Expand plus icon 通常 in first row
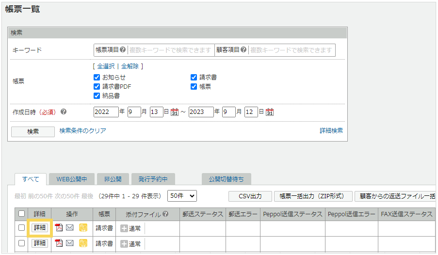Screen dimensions: 438x255 coord(124,228)
